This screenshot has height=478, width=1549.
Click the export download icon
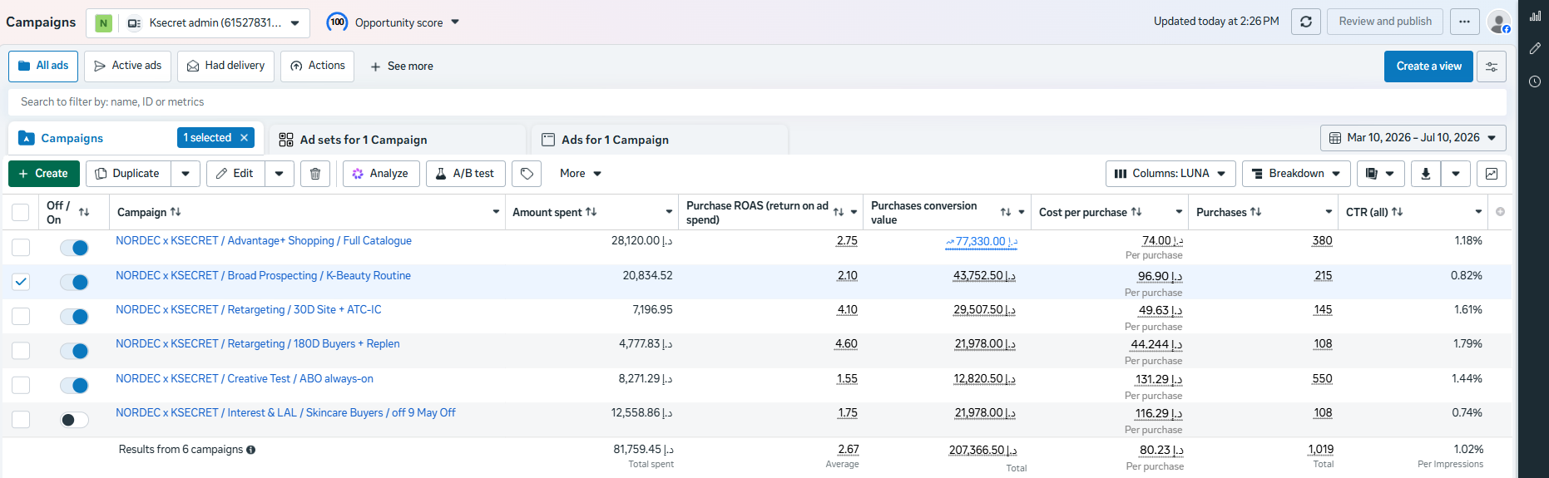(1426, 174)
